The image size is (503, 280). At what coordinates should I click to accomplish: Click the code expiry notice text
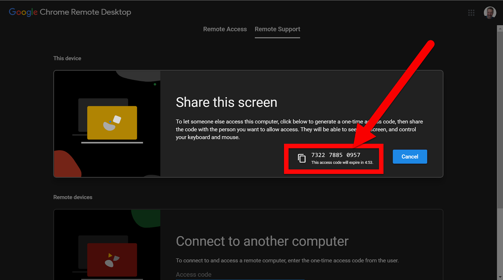[342, 162]
